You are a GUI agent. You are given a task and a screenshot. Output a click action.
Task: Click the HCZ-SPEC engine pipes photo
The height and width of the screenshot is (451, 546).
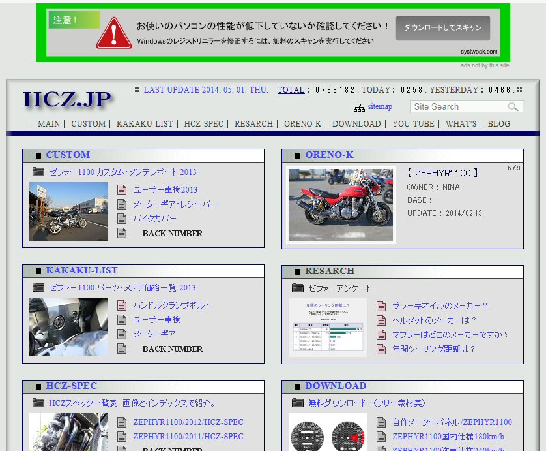(68, 432)
